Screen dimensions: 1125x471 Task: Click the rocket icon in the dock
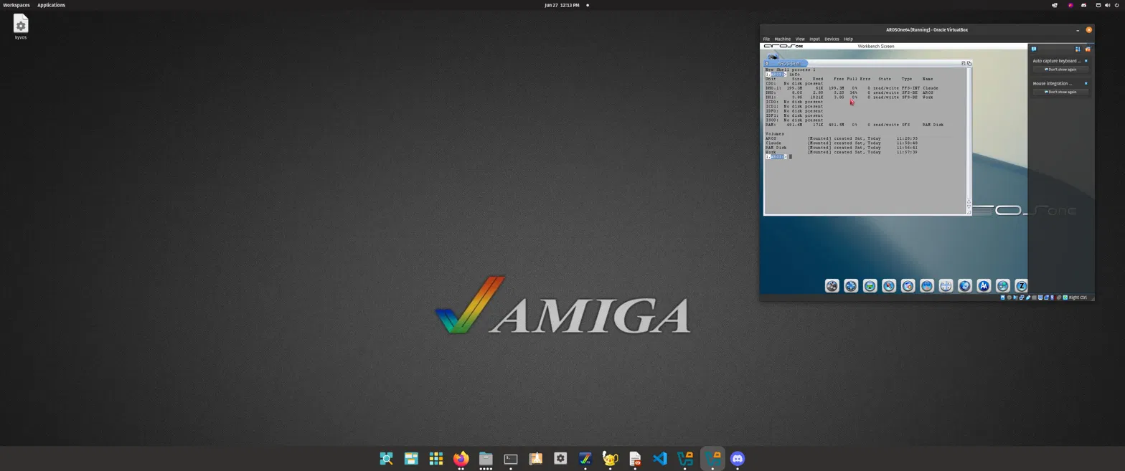(x=535, y=459)
